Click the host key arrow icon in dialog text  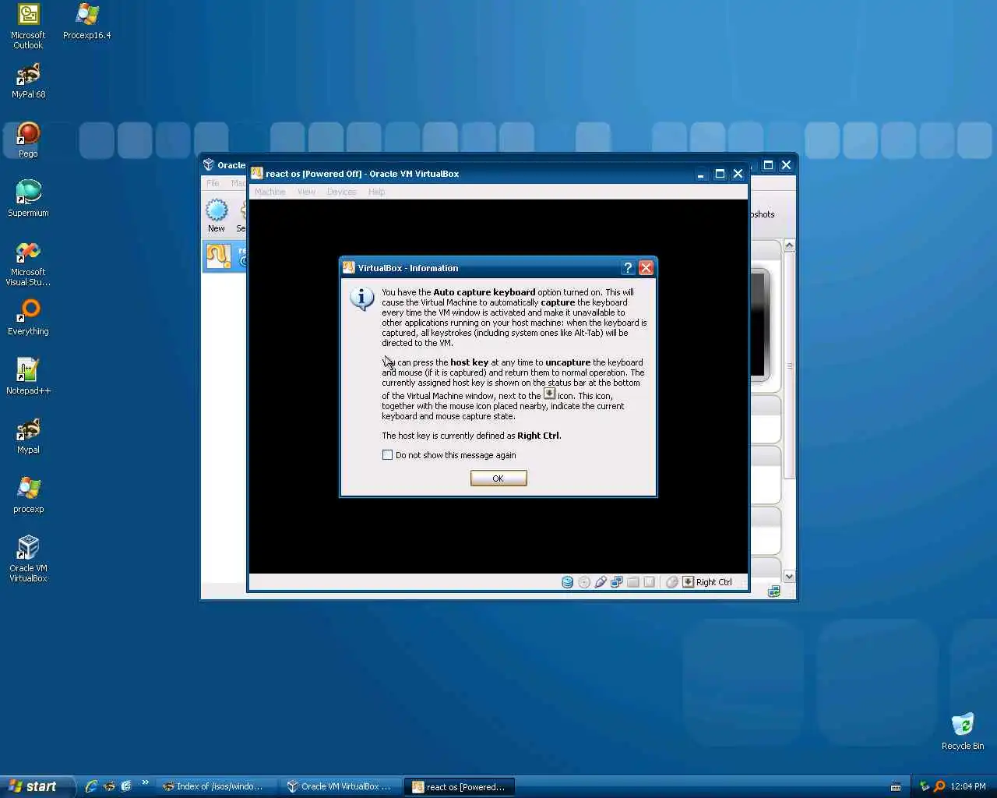click(x=549, y=394)
